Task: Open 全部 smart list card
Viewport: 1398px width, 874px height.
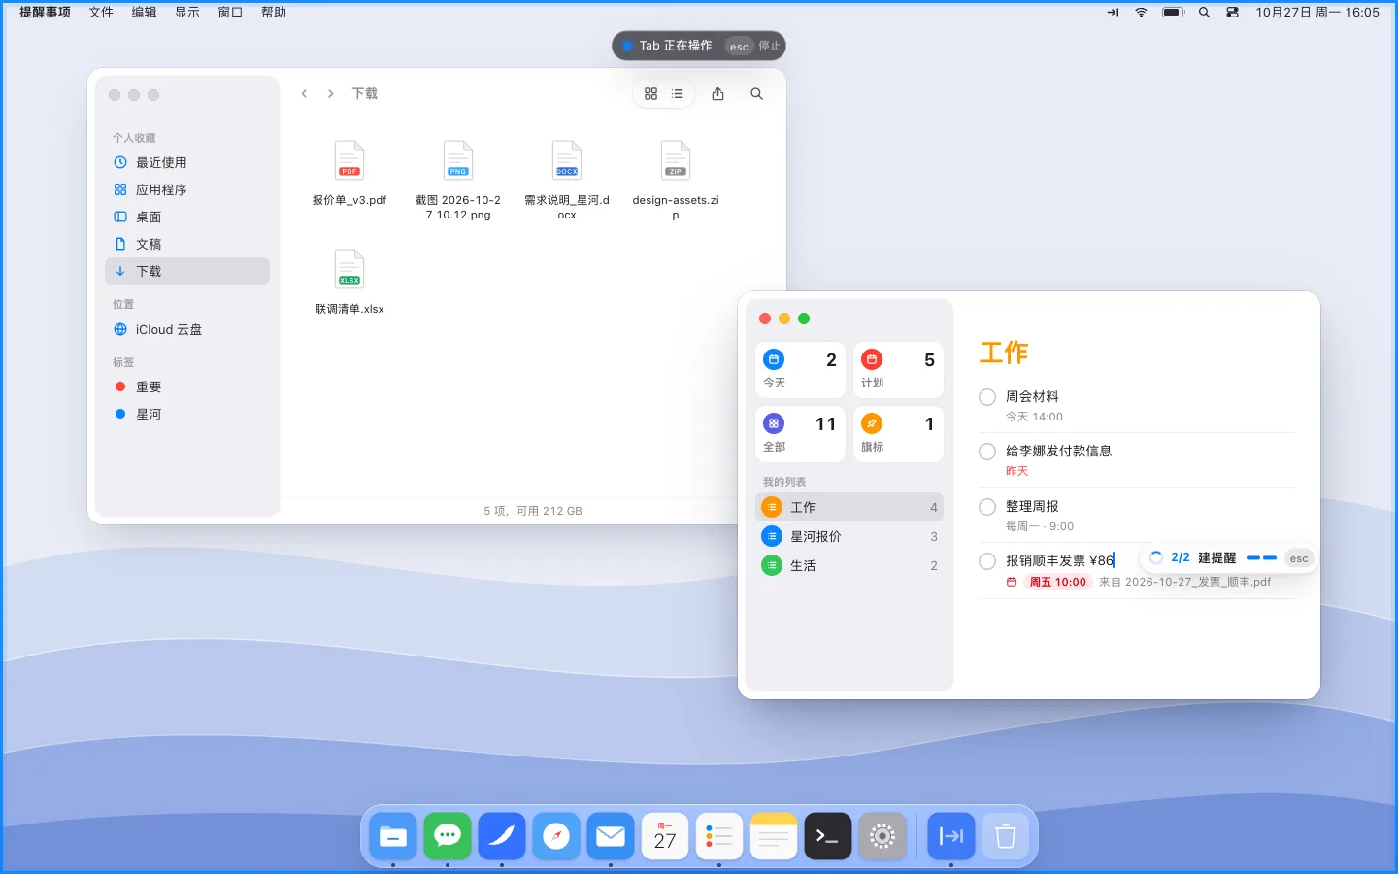Action: [800, 434]
